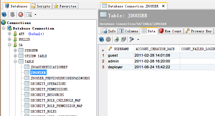The height and width of the screenshot is (116, 215).
Task: Expand the SYSTEM TABLE node
Action: [15, 56]
